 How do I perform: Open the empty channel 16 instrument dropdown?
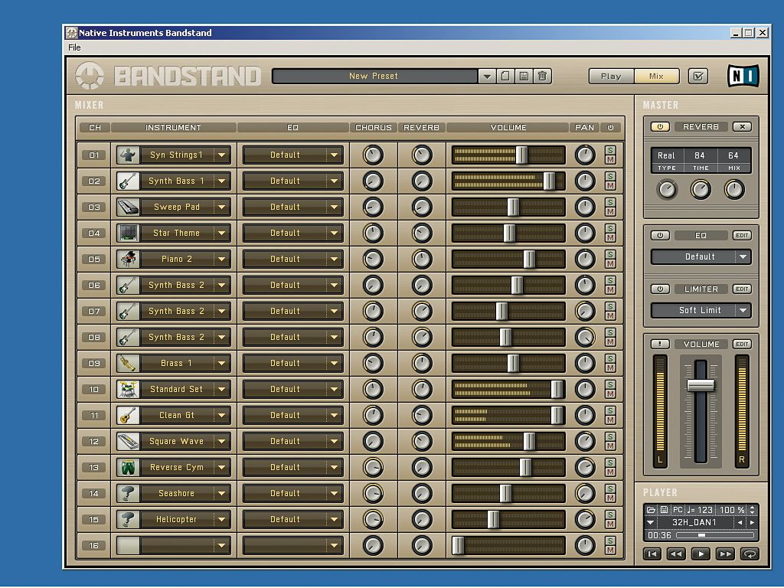pos(221,545)
